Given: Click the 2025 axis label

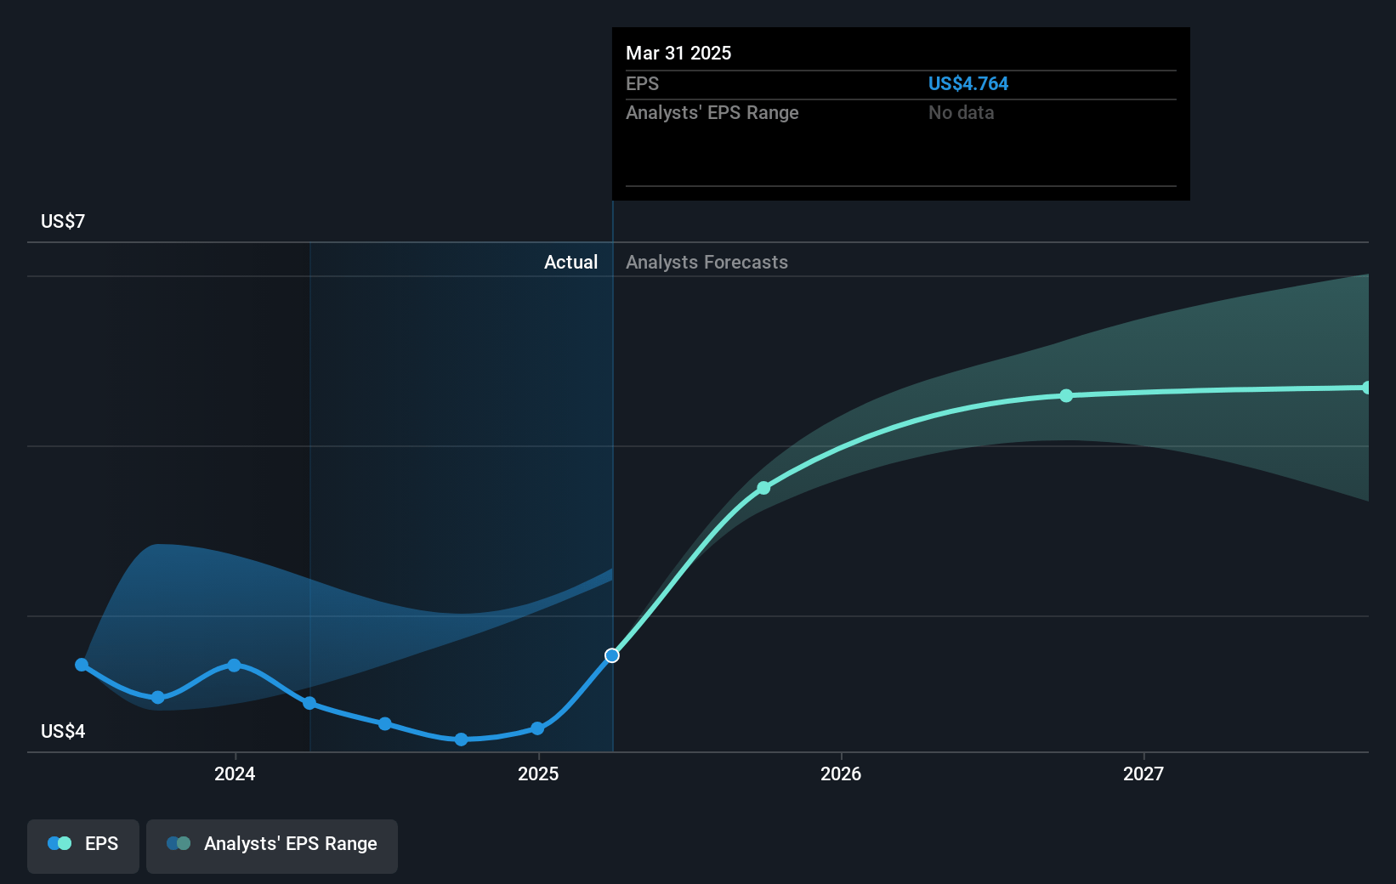Looking at the screenshot, I should point(538,773).
